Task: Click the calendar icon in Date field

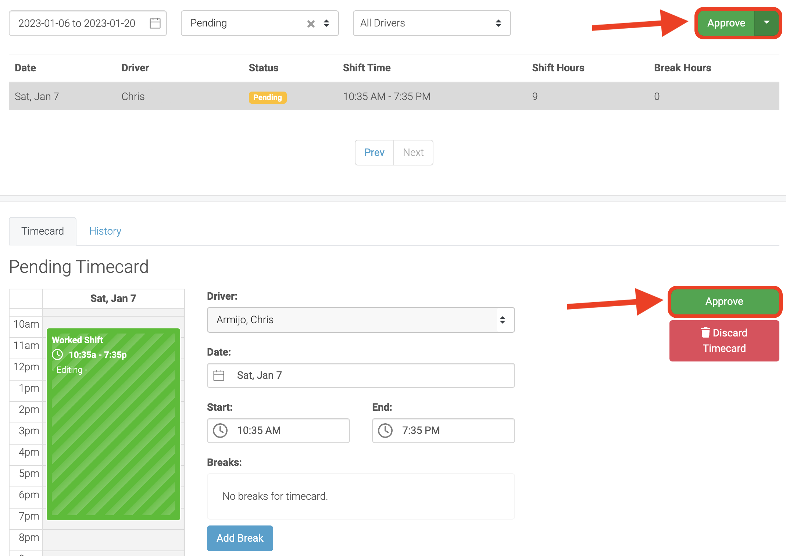Action: pos(219,375)
